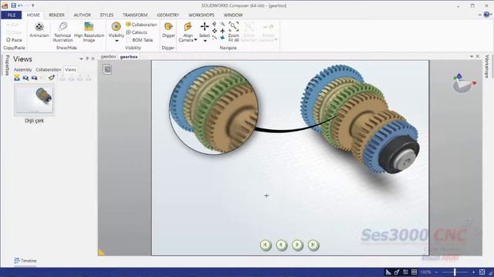Image resolution: width=494 pixels, height=277 pixels.
Task: Open the WORKSHOPS ribbon tab
Action: point(201,15)
